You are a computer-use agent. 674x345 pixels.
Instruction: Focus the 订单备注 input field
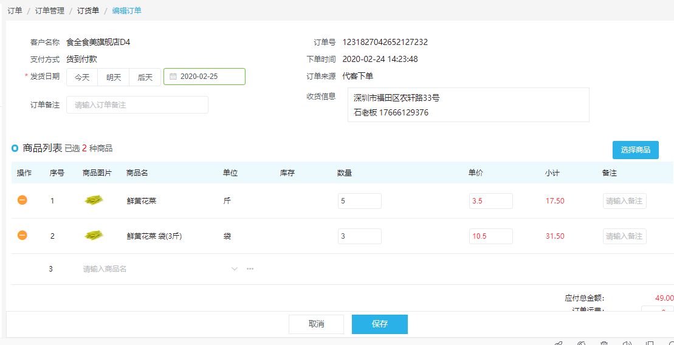137,105
